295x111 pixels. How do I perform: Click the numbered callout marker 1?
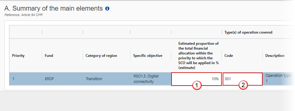tap(197, 86)
